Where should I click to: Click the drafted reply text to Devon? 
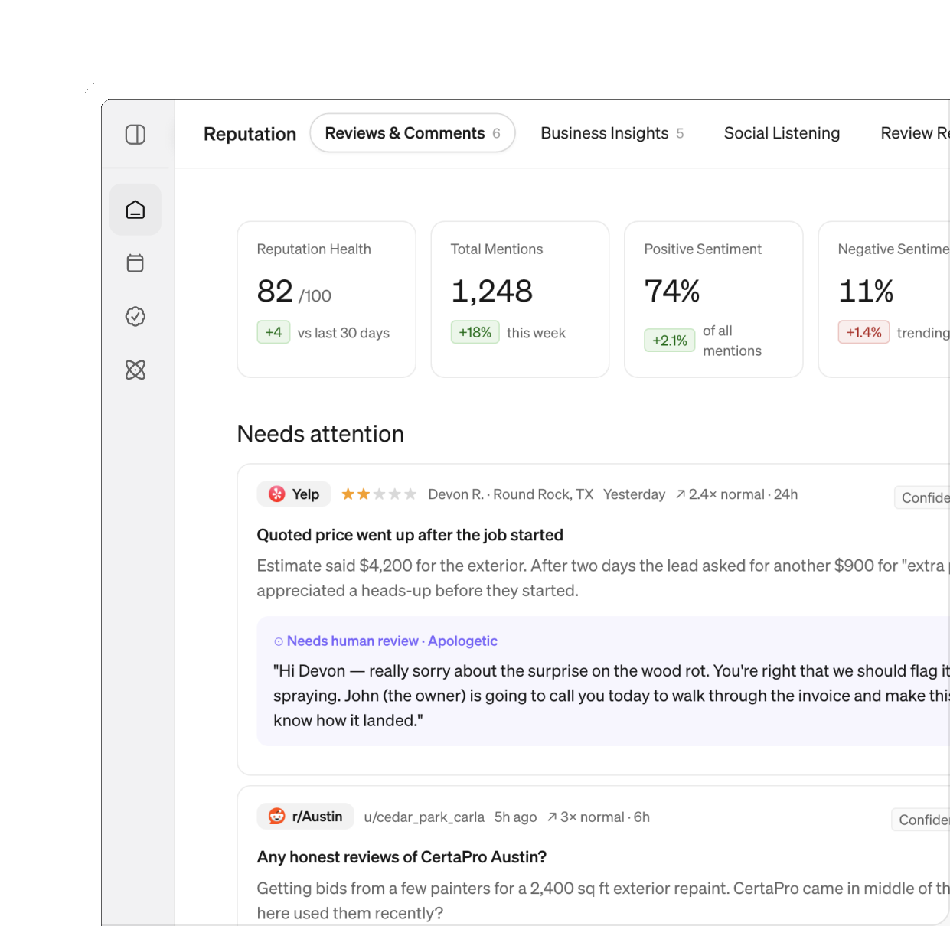point(611,696)
